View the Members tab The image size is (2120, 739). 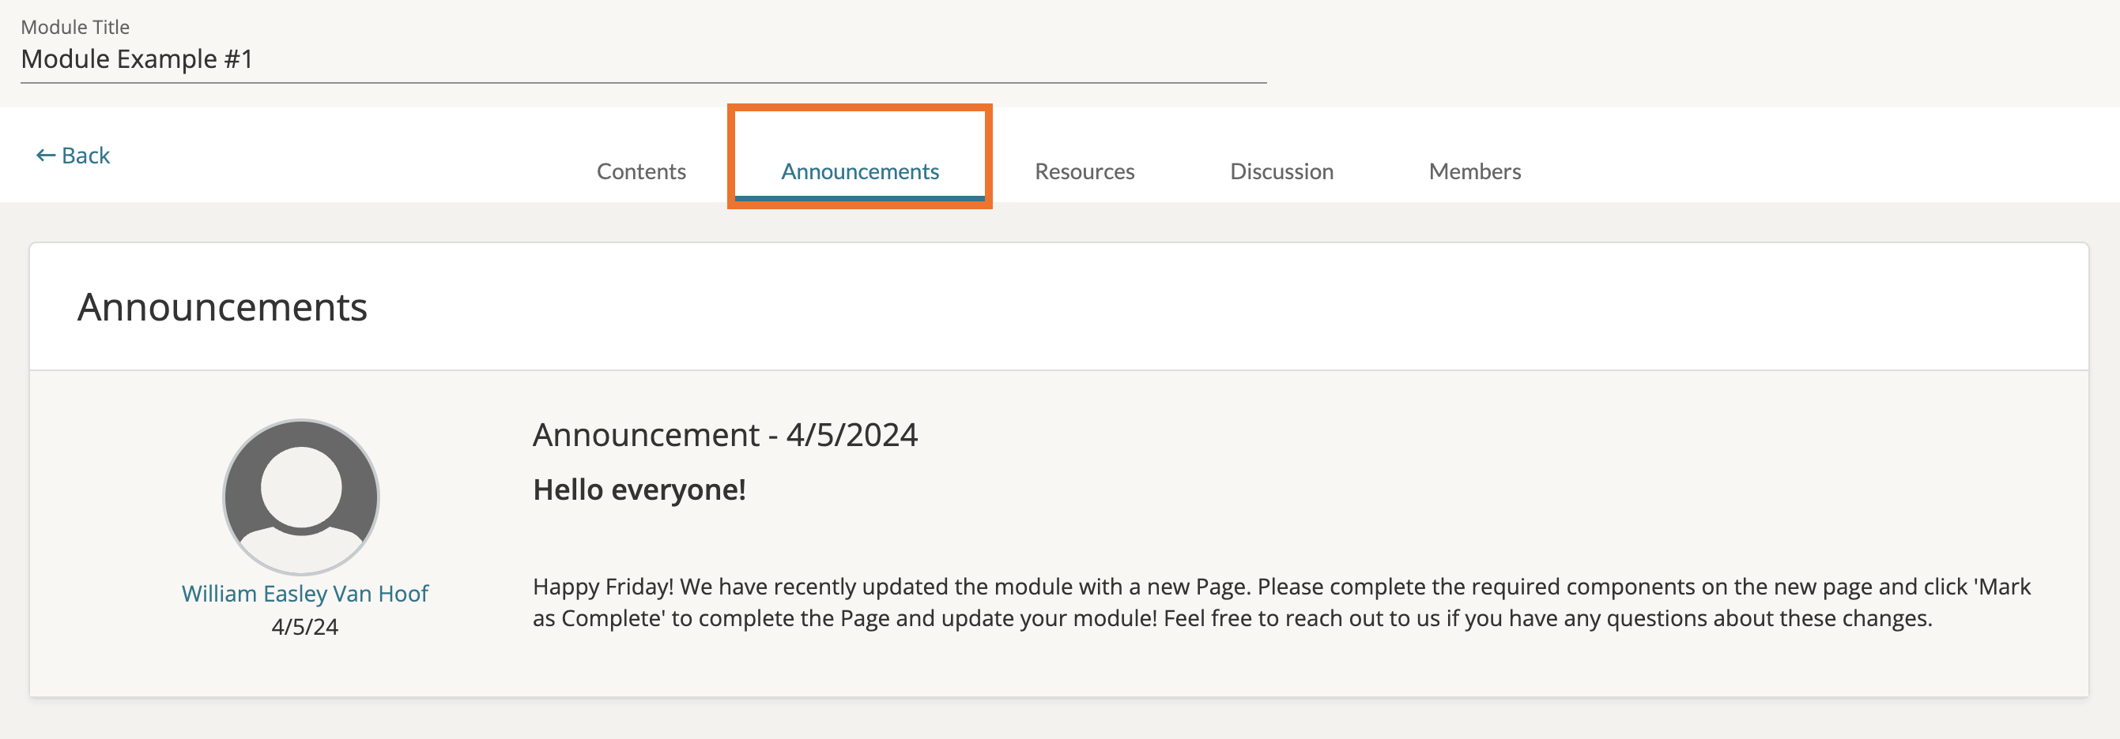click(x=1474, y=171)
